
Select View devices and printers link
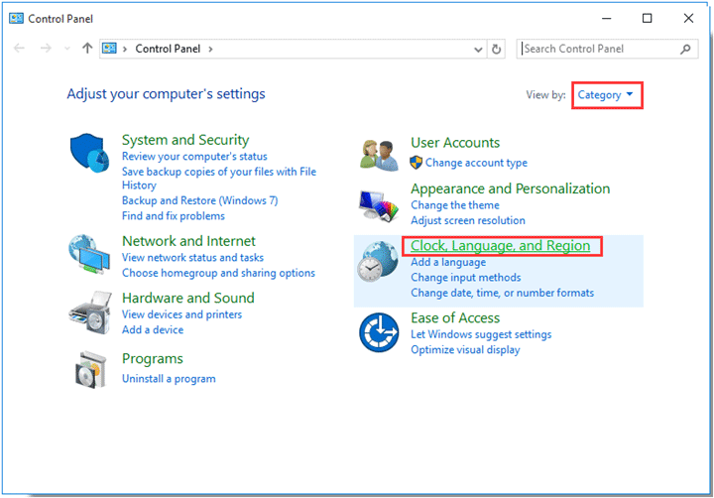(x=181, y=314)
